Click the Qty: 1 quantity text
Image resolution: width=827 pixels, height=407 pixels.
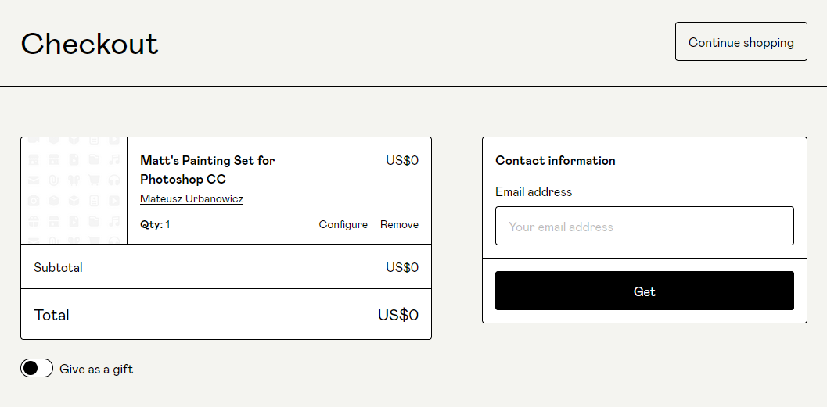(x=155, y=225)
